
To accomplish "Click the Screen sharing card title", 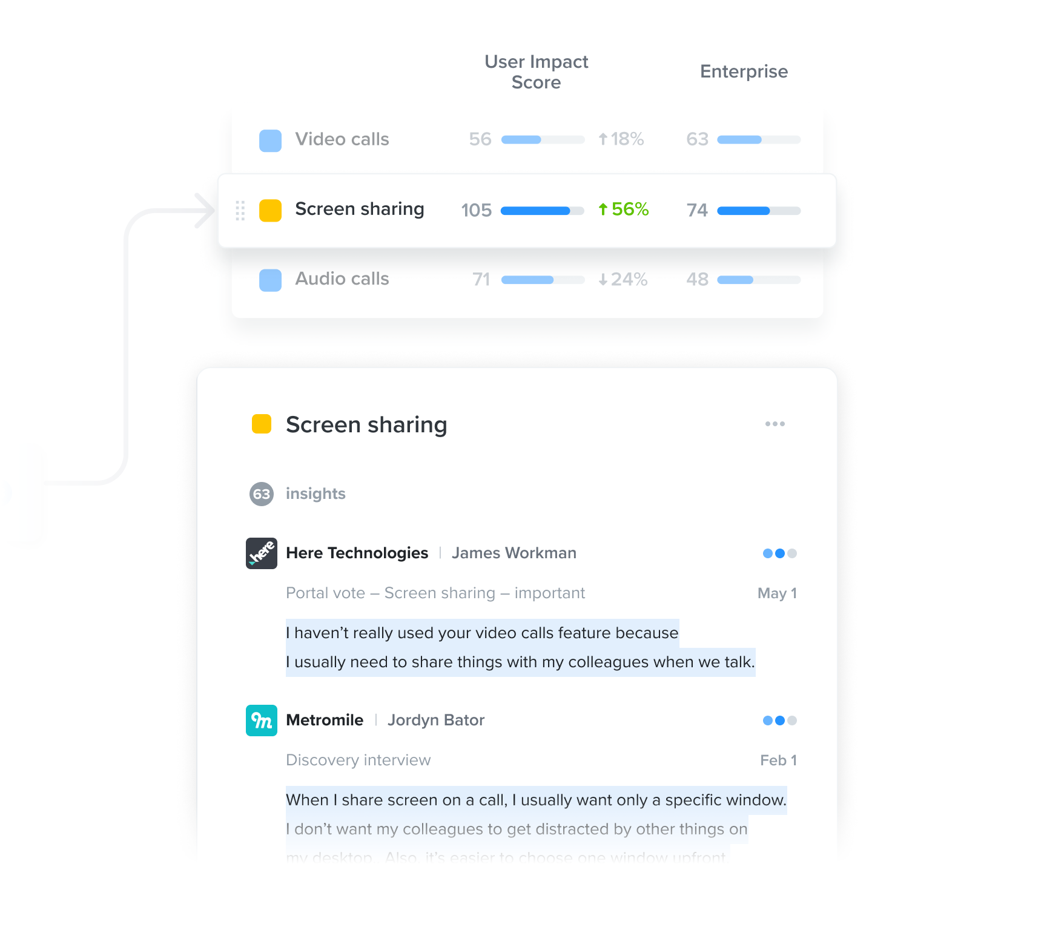I will pos(366,424).
